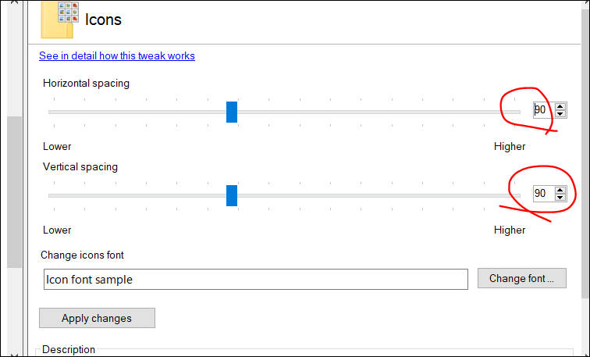Click the Vertical spacing slider handle
This screenshot has height=357, width=590.
232,195
